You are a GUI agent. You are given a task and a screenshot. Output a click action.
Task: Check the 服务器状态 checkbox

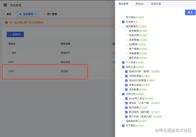click(x=123, y=121)
